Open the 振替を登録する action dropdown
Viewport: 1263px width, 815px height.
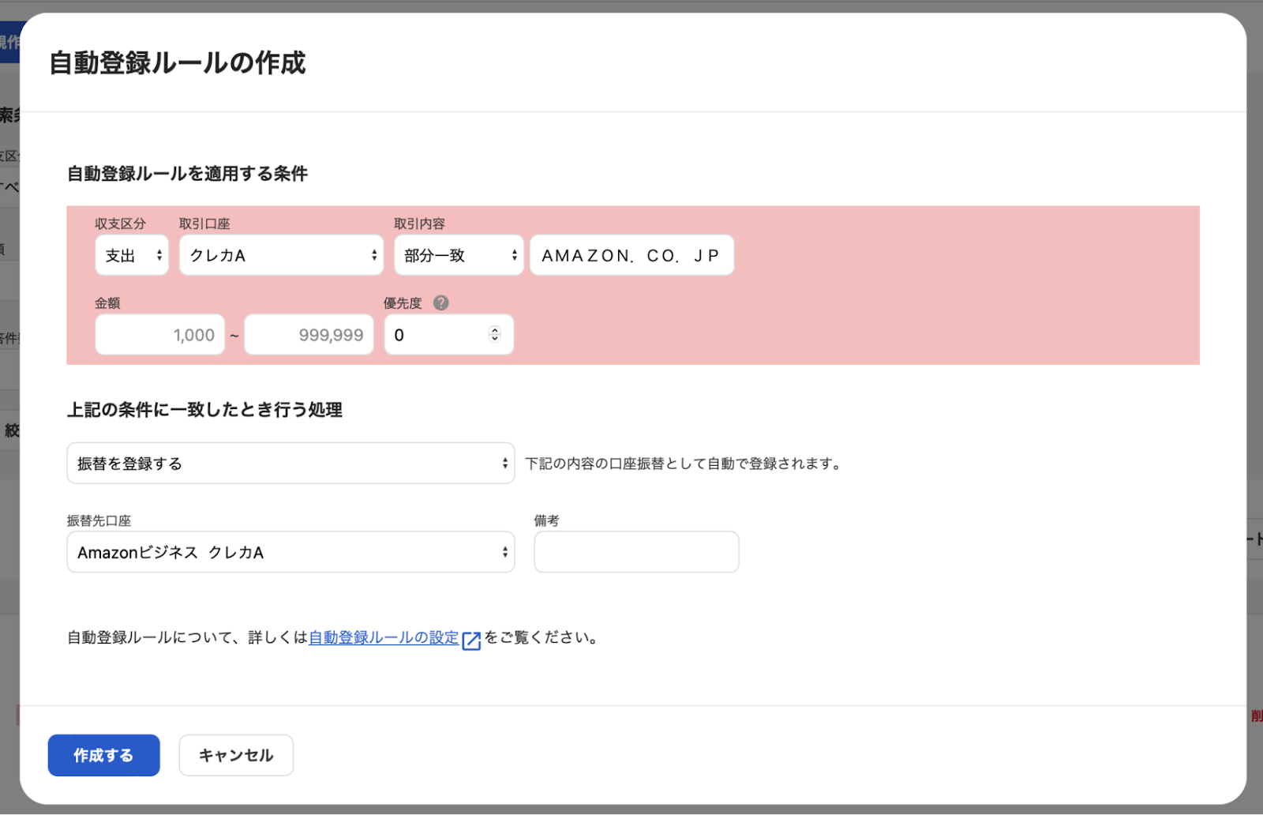click(x=290, y=463)
